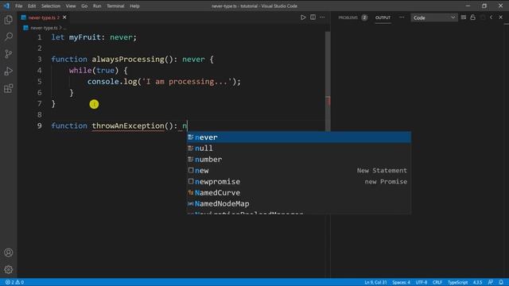The image size is (509, 286).
Task: Close the output panel
Action: (x=500, y=17)
